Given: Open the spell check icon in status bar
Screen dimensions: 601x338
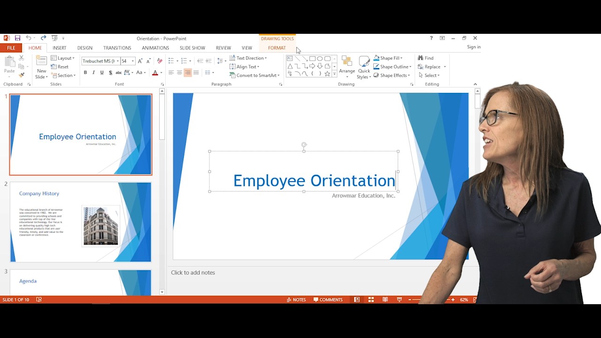Looking at the screenshot, I should point(39,300).
